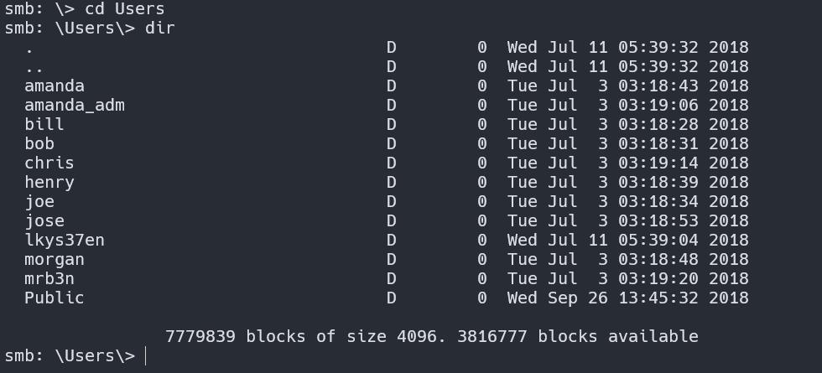The width and height of the screenshot is (822, 373).
Task: Click the amanda_adm directory entry
Action: click(x=75, y=105)
